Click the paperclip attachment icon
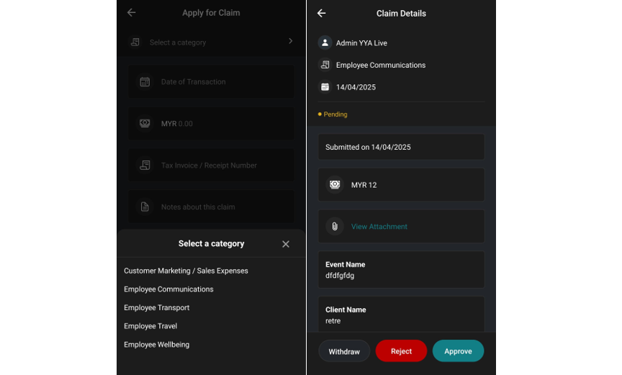The width and height of the screenshot is (622, 375). point(335,226)
